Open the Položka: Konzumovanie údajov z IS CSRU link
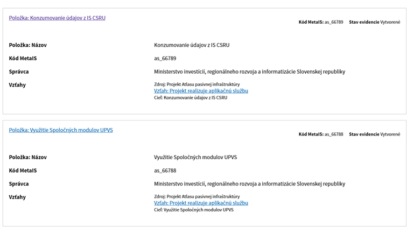The image size is (407, 227). point(57,18)
